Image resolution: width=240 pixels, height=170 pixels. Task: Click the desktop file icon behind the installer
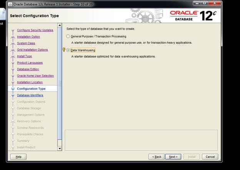pos(3,14)
